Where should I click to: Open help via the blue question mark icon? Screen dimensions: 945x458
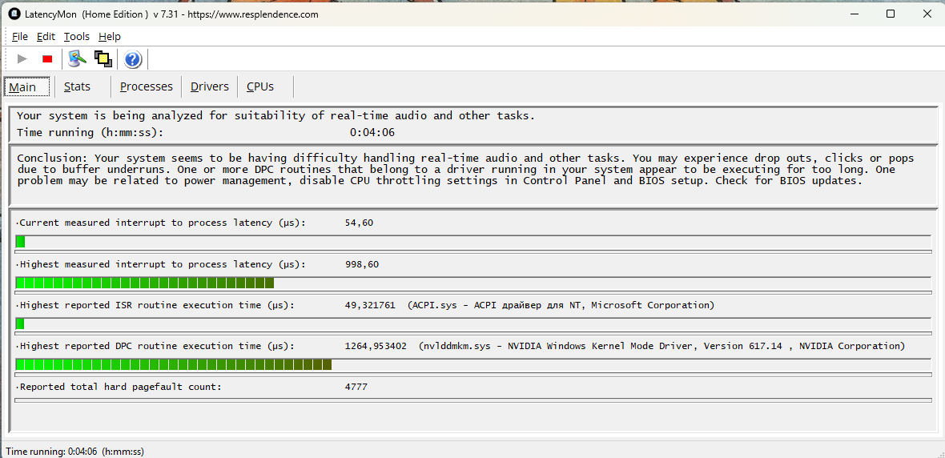133,59
